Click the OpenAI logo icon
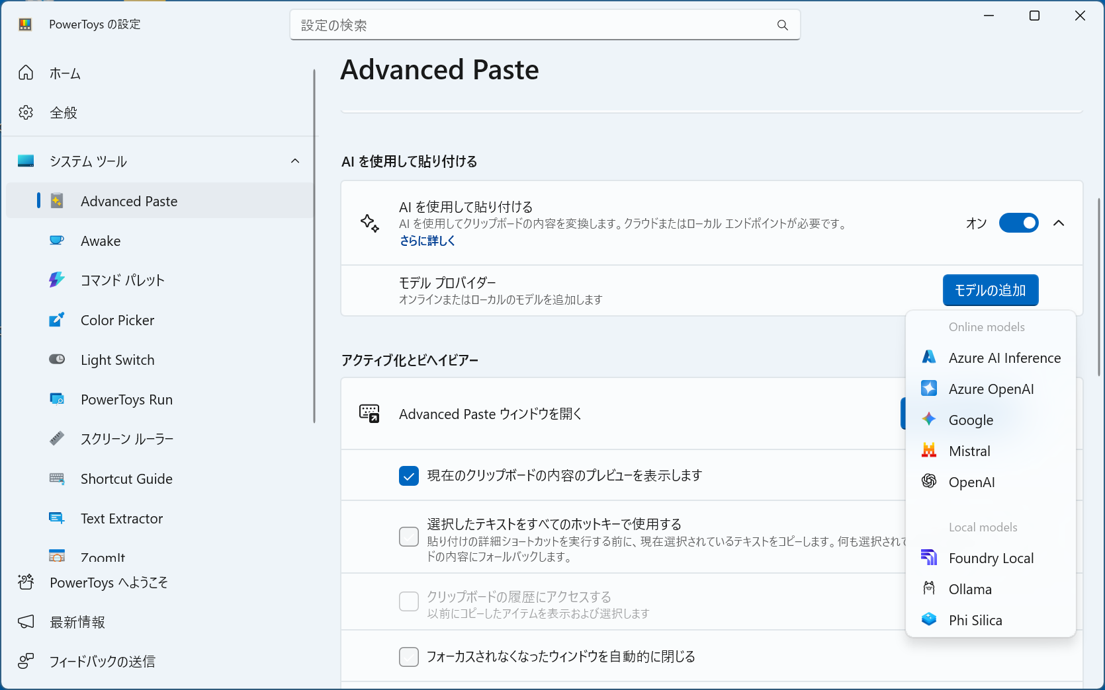Viewport: 1105px width, 690px height. (929, 482)
